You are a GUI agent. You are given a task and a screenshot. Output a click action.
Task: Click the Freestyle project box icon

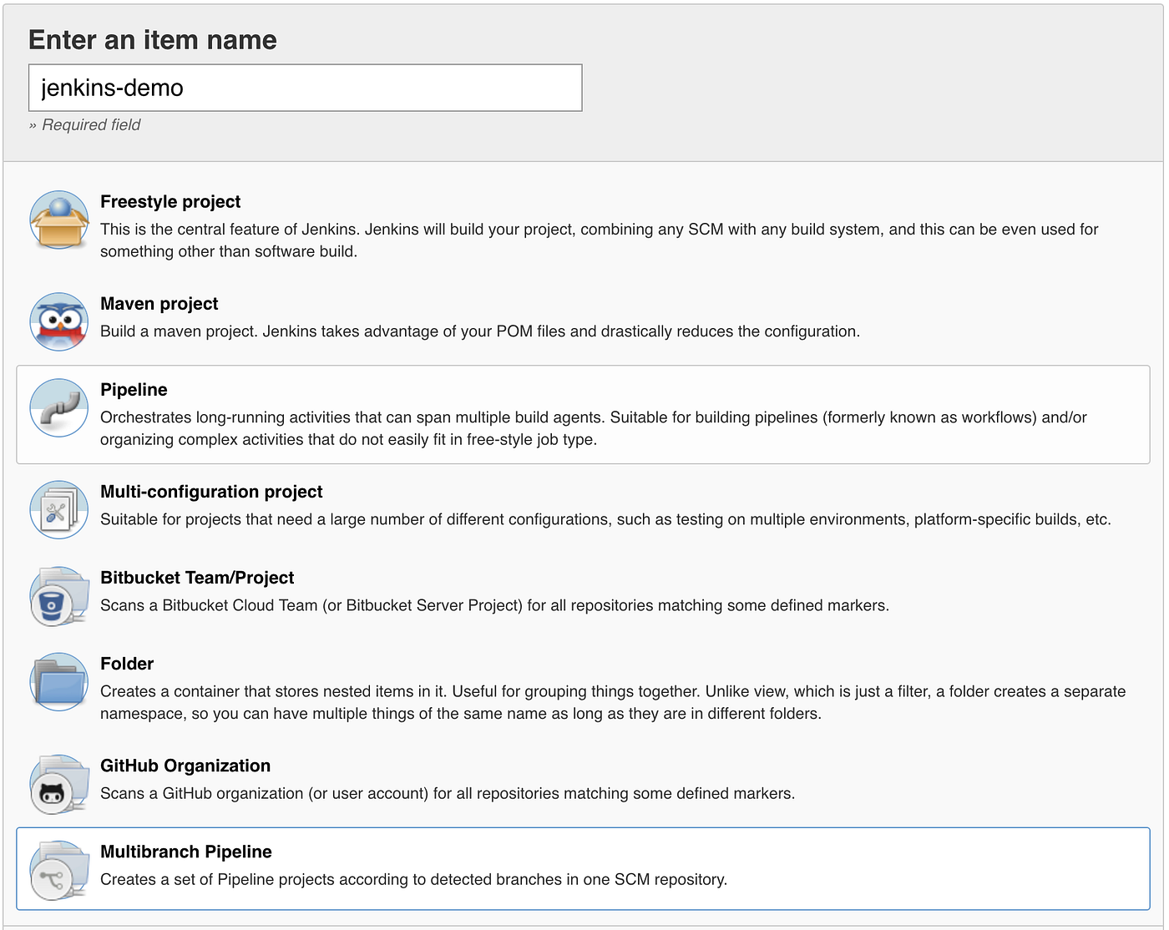(x=58, y=220)
